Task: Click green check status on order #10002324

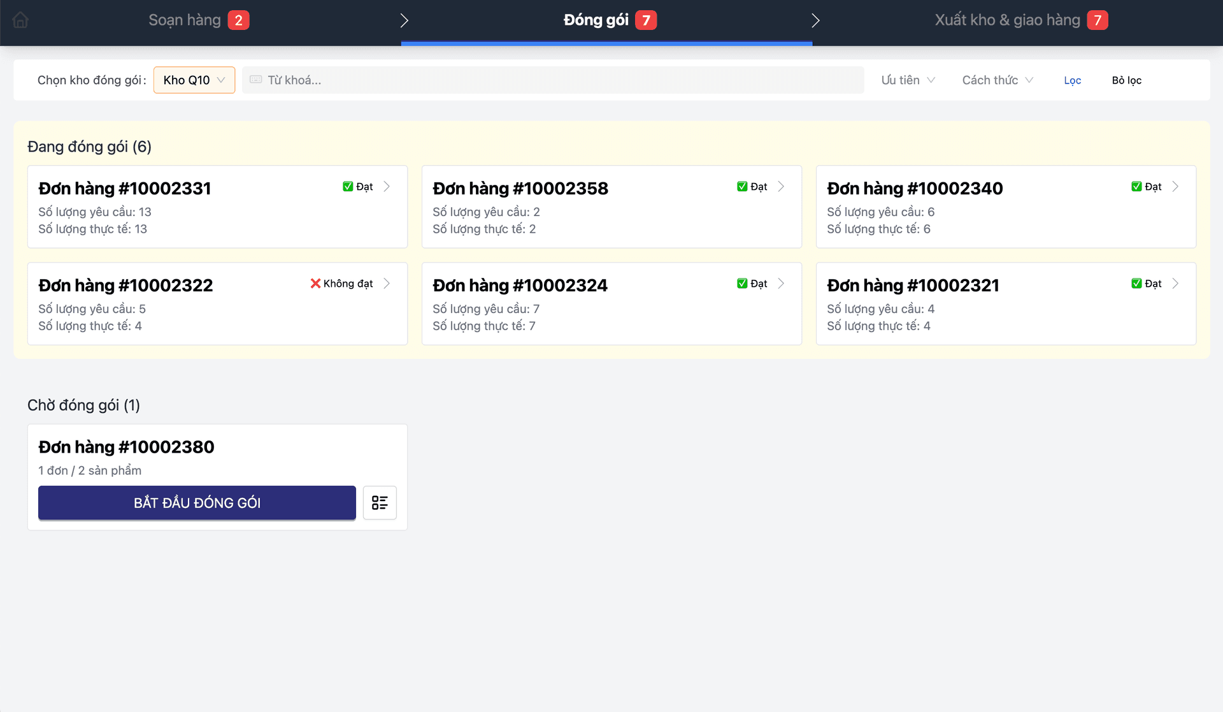Action: coord(742,284)
